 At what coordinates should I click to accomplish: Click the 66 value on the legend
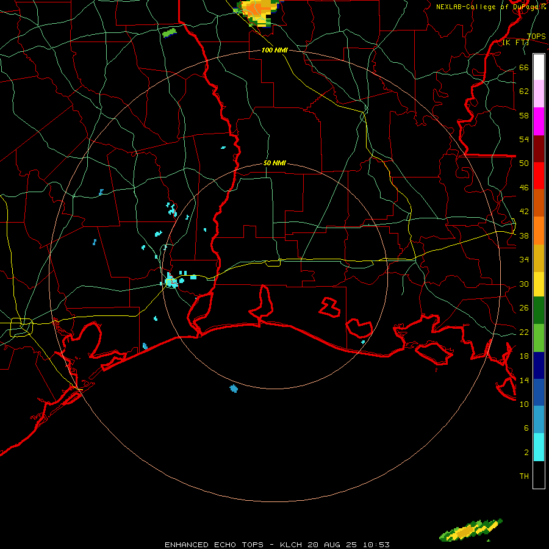(524, 67)
